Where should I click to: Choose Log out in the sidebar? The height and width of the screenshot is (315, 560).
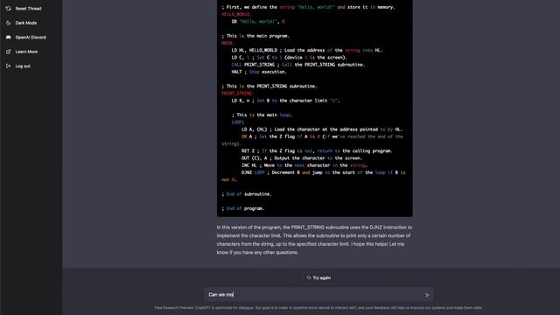click(x=23, y=66)
